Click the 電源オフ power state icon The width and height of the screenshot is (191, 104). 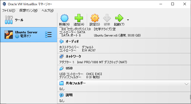(x=17, y=36)
